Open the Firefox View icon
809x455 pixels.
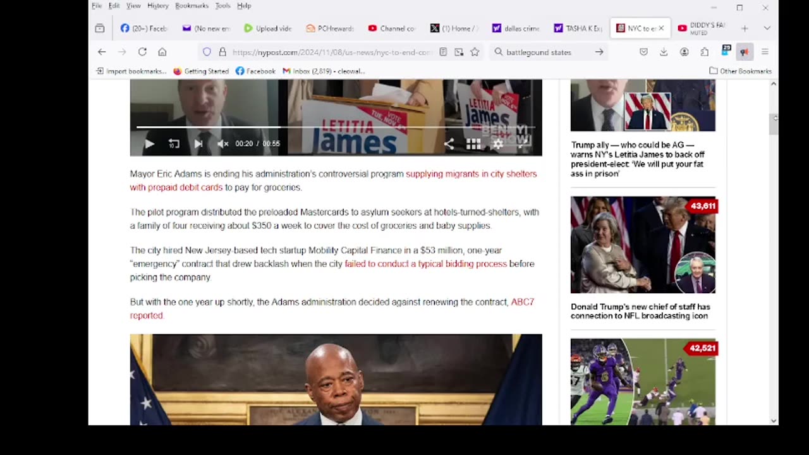point(100,28)
